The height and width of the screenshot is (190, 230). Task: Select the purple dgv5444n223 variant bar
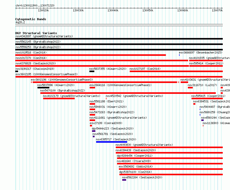point(94,131)
